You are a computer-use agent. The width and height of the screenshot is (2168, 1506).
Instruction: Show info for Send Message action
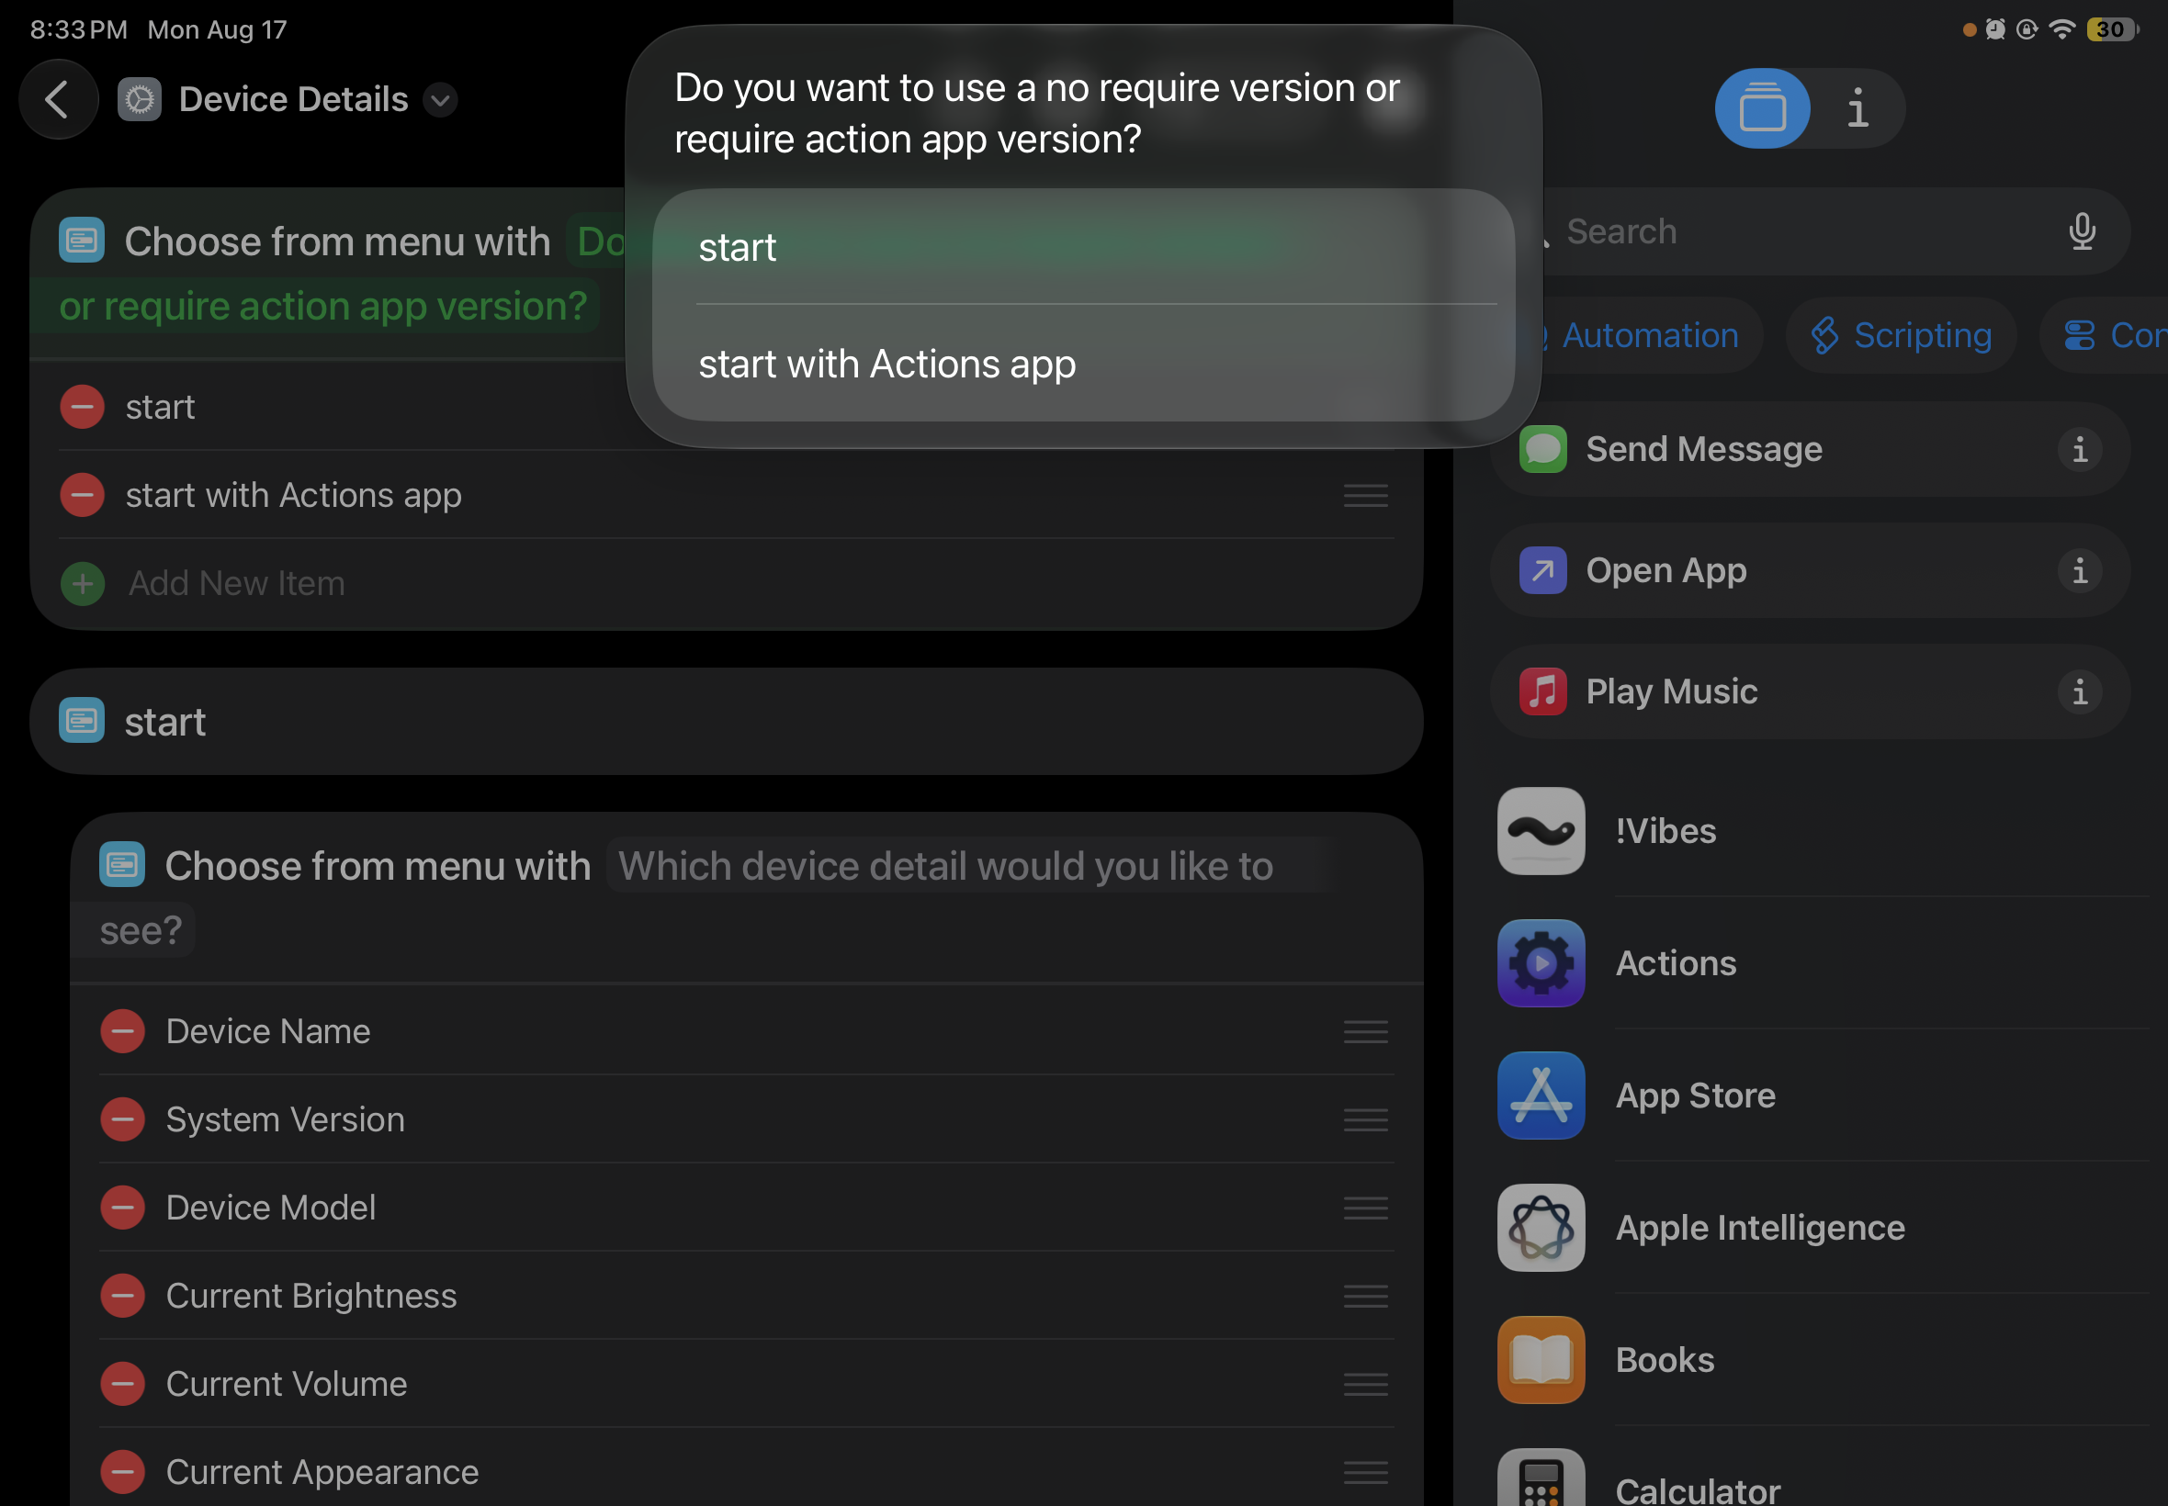[x=2079, y=449]
